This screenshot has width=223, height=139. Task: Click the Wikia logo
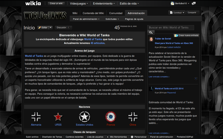click(33, 3)
